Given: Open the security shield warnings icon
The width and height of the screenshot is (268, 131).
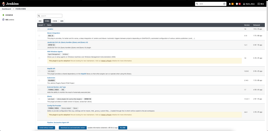Looking at the screenshot, I should click(x=237, y=4).
